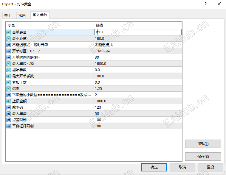Image resolution: width=226 pixels, height=175 pixels.
Task: Open the 1 Minute timeframe value cell
Action: tap(138, 51)
